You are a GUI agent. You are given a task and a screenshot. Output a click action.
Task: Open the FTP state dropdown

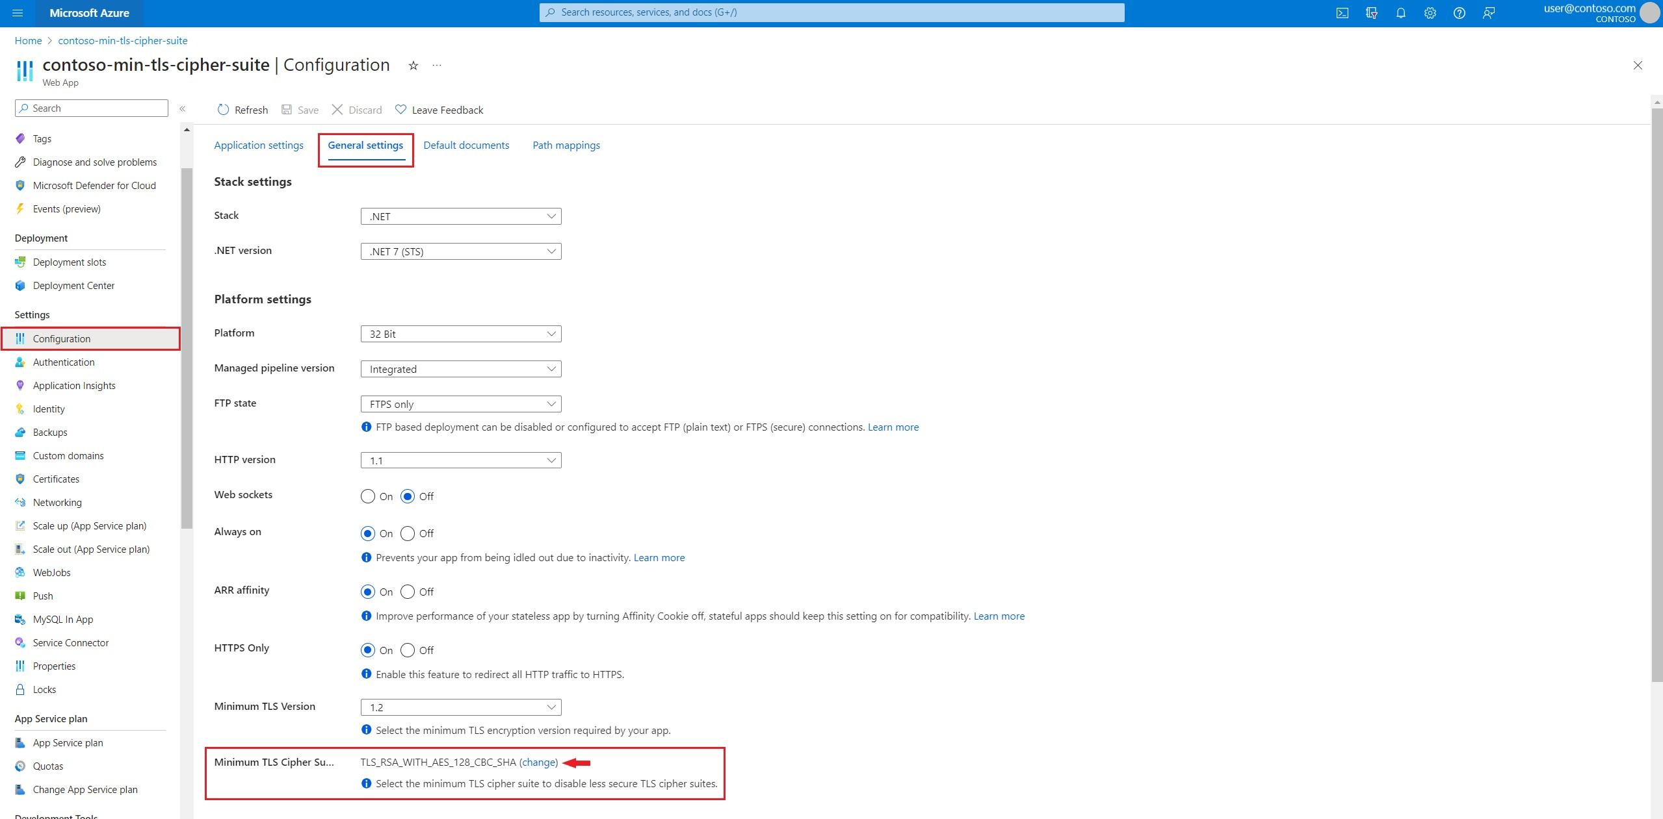click(460, 404)
